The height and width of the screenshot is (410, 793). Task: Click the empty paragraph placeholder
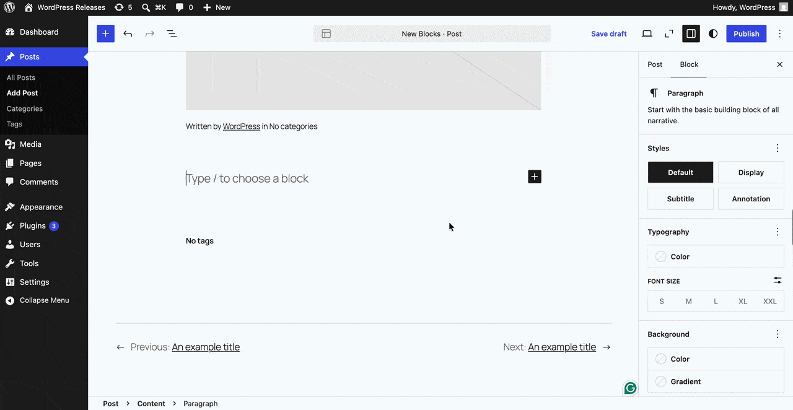(247, 178)
